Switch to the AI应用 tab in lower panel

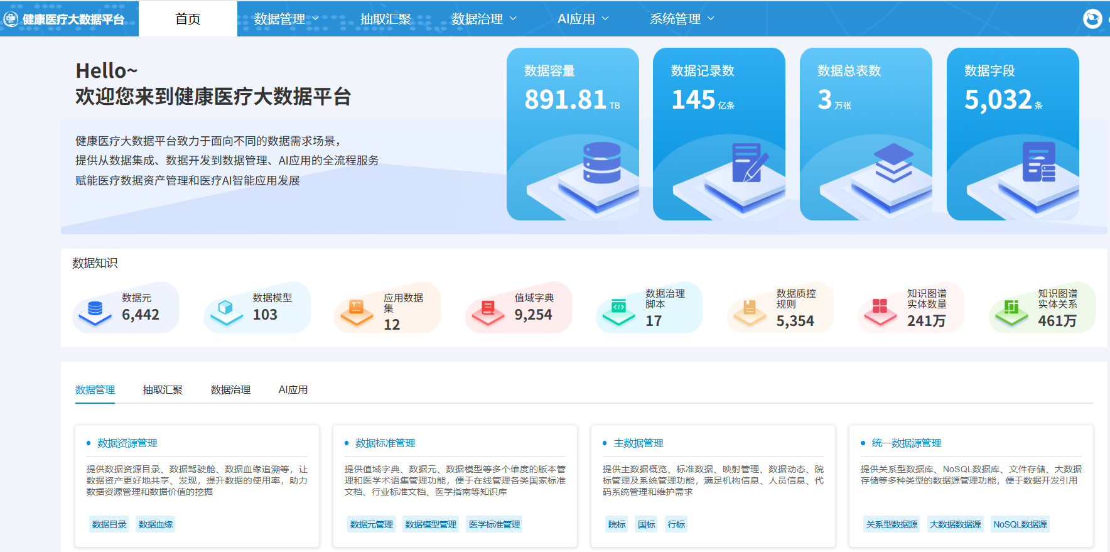(x=293, y=390)
